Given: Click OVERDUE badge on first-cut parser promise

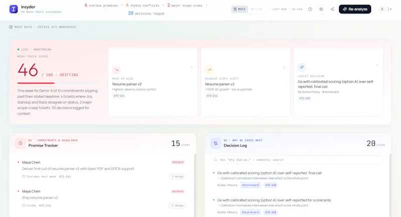Looking at the screenshot, I should pos(178,162).
